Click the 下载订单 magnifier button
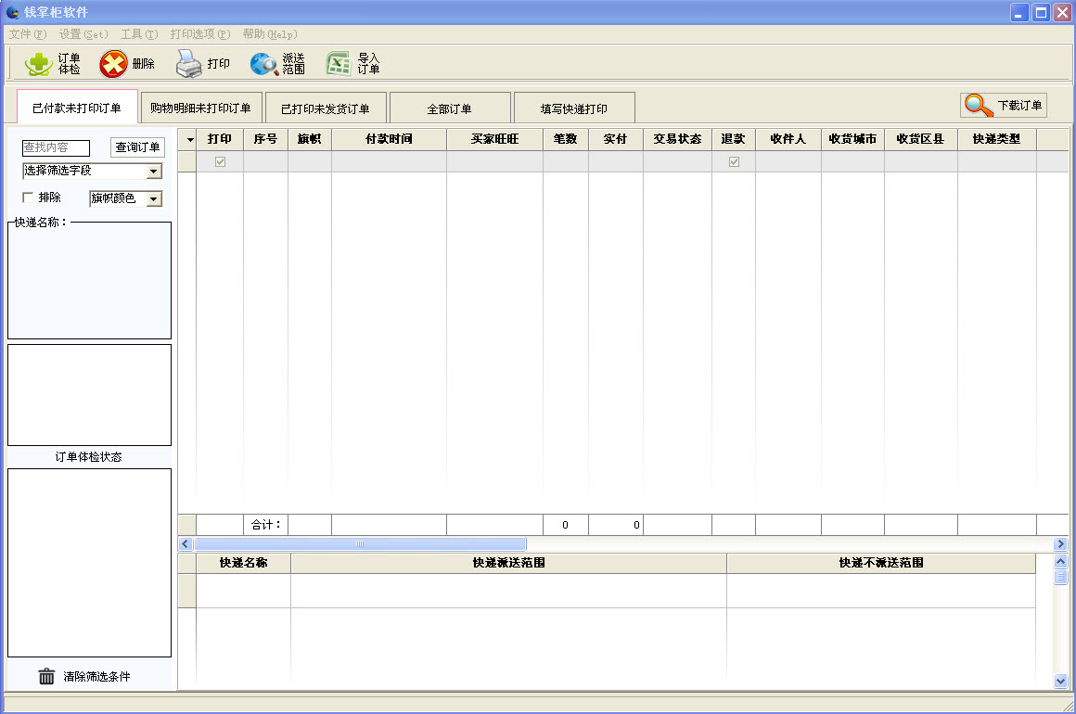Viewport: 1076px width, 714px height. (1004, 106)
